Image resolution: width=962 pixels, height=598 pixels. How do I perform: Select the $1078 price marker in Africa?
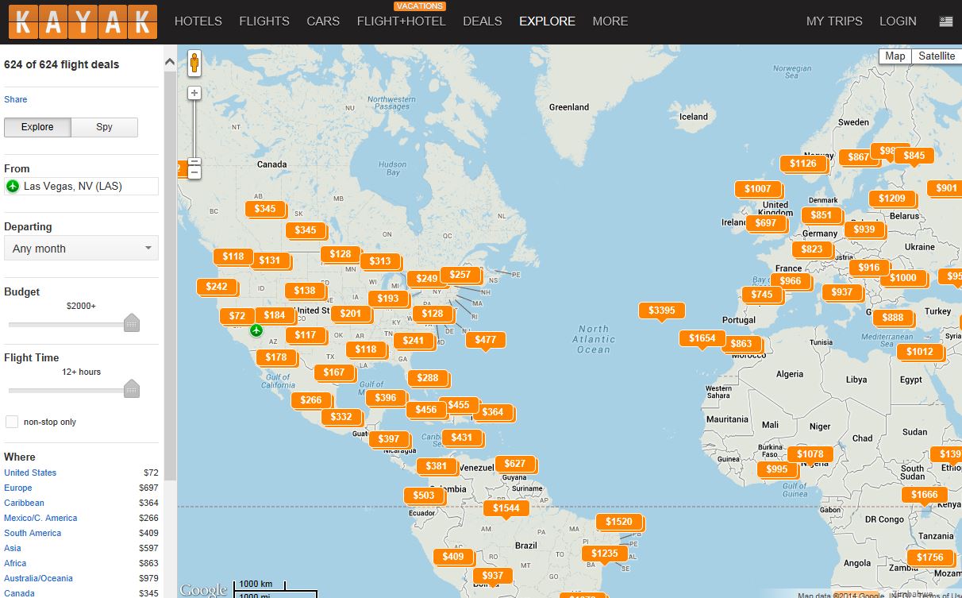coord(810,454)
